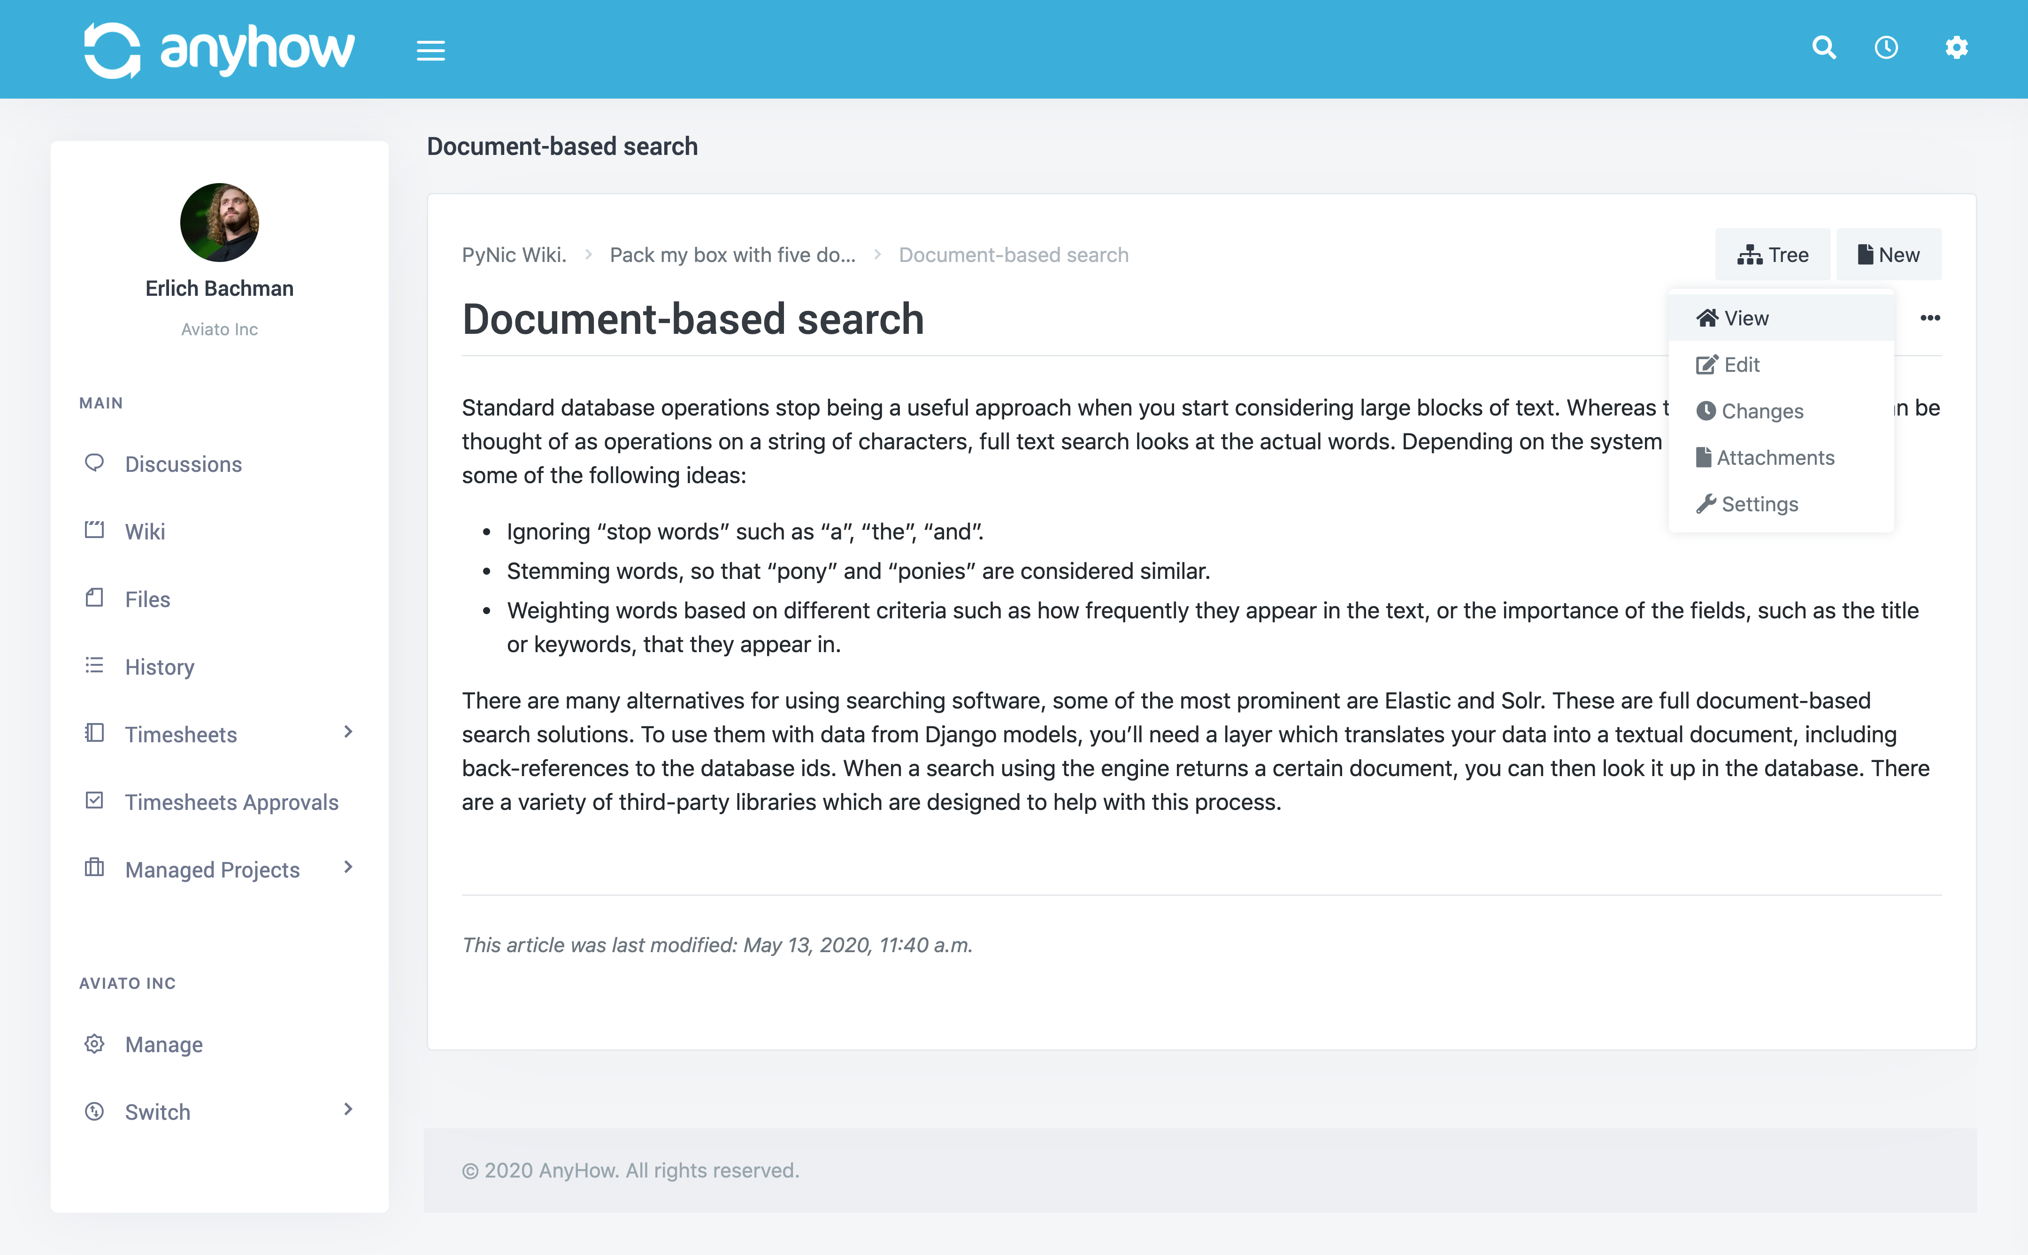The image size is (2028, 1255).
Task: Expand the Timesheets submenu
Action: pos(348,734)
